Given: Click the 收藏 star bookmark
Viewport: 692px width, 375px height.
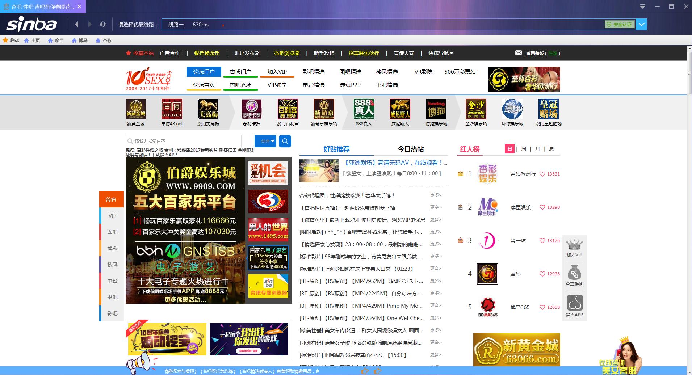Looking at the screenshot, I should pos(11,40).
